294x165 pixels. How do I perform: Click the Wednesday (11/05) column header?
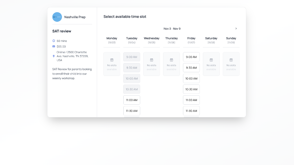151,40
